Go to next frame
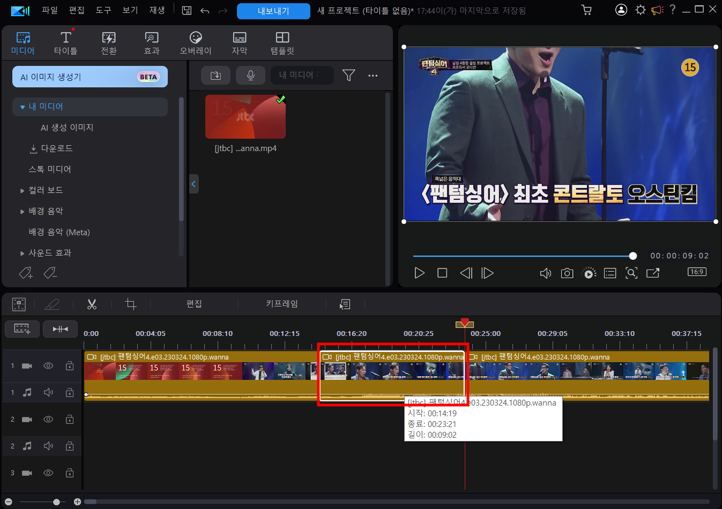 [487, 273]
